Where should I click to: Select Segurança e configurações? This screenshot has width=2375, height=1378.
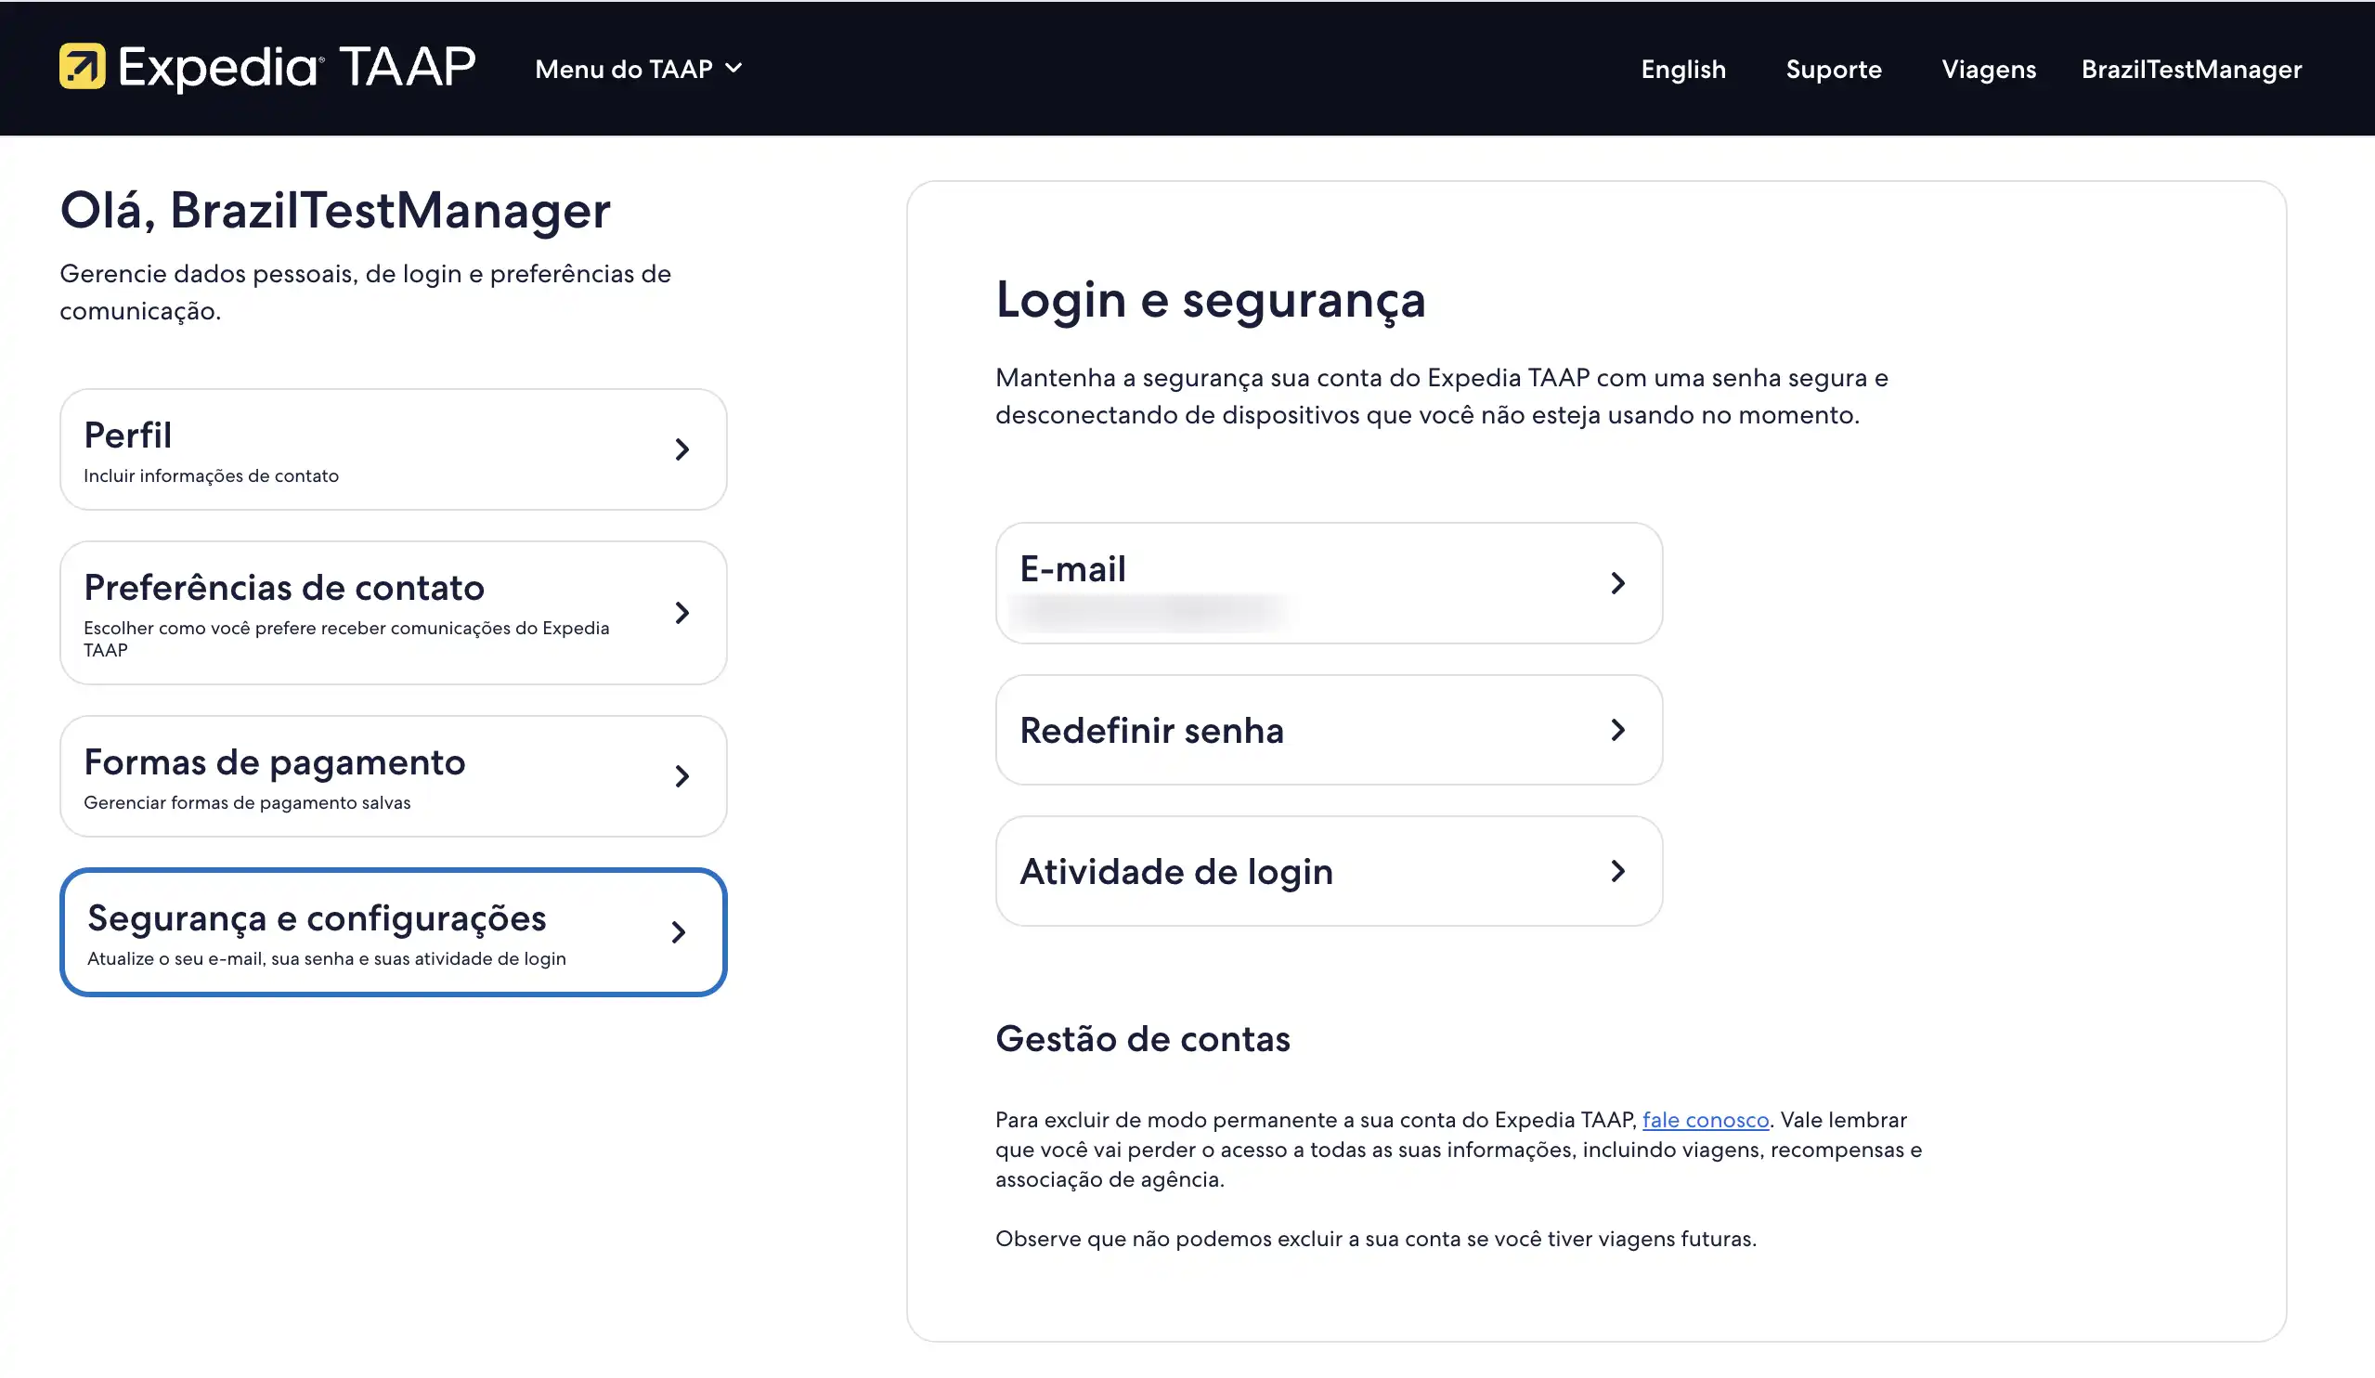[393, 932]
